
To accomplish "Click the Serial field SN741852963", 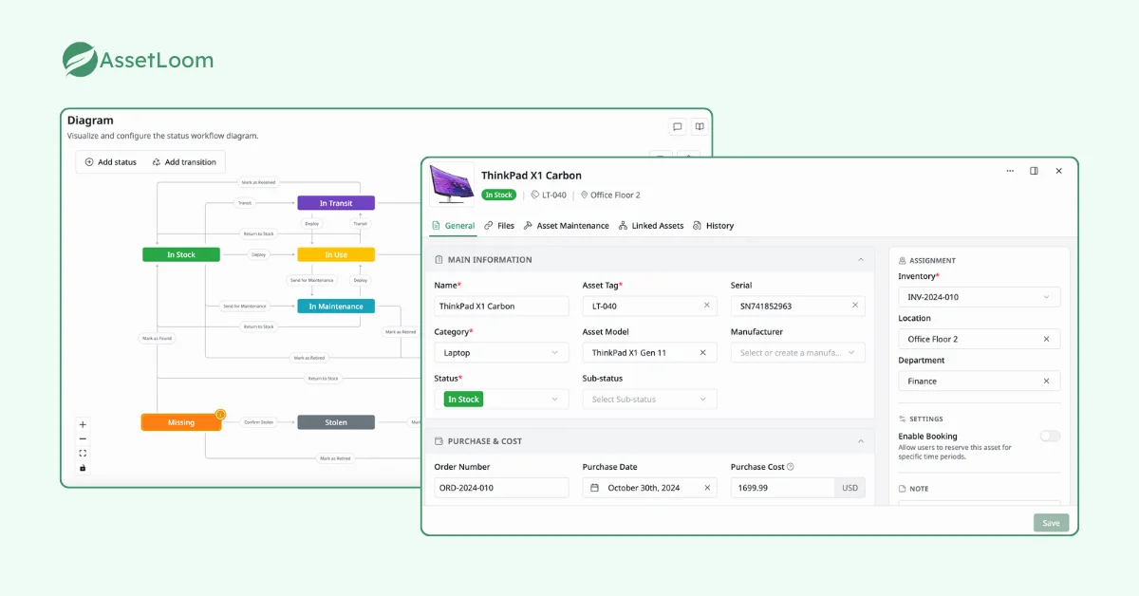I will click(x=798, y=306).
